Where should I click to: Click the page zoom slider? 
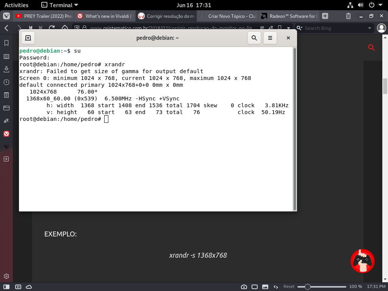(322, 287)
